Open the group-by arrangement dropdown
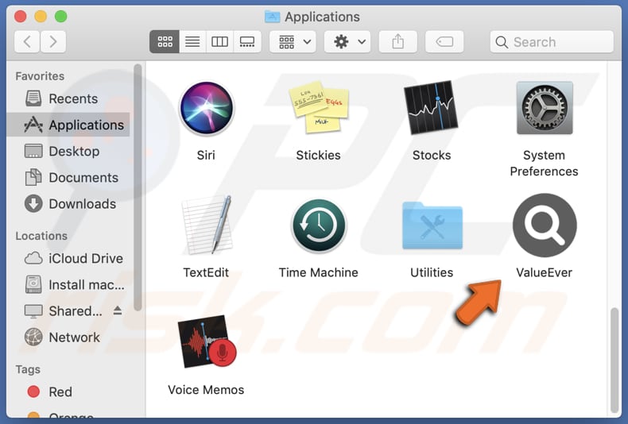Image resolution: width=628 pixels, height=424 pixels. 293,41
